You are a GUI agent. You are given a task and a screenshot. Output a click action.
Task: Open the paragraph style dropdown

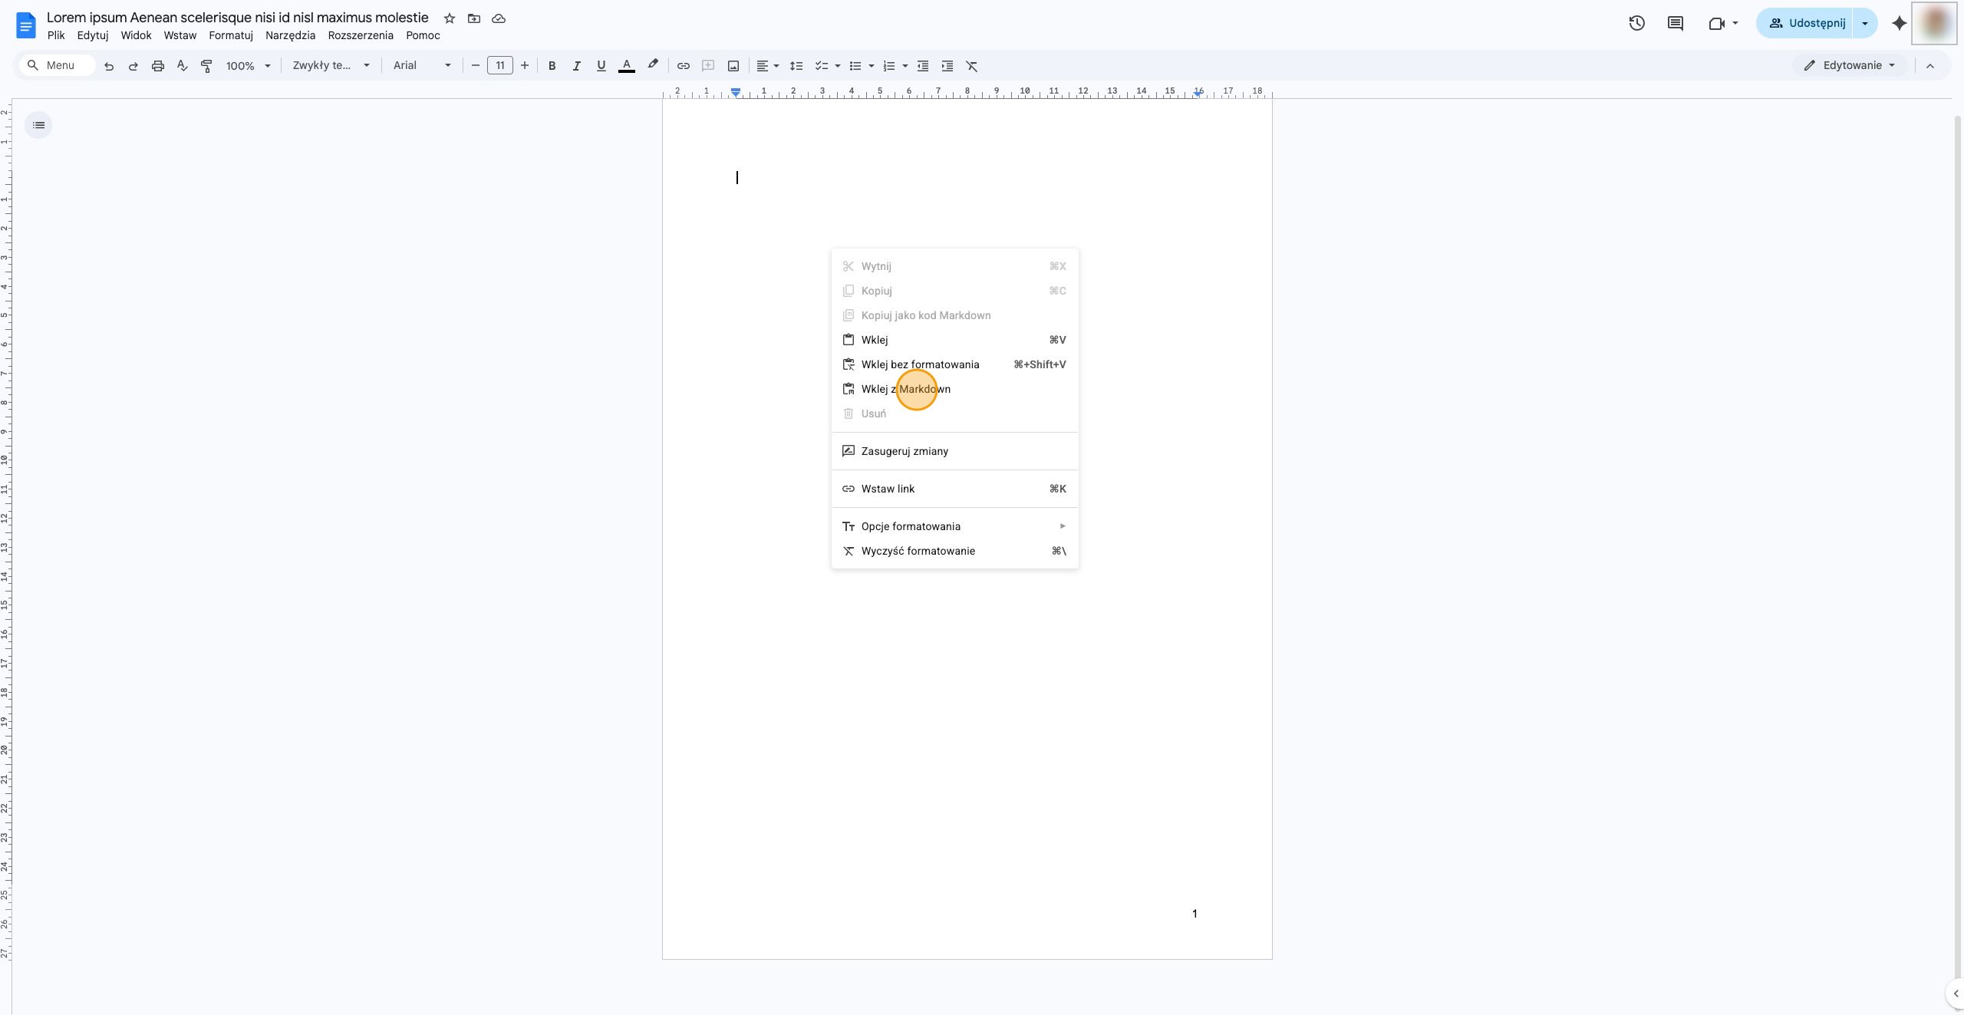[x=331, y=66]
